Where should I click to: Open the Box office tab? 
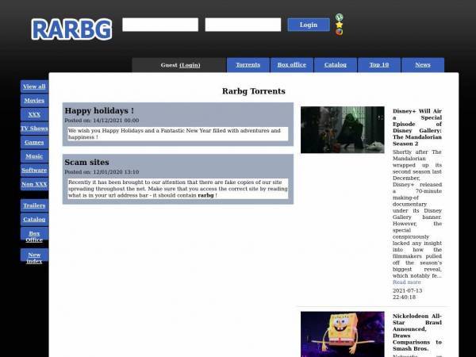(292, 65)
